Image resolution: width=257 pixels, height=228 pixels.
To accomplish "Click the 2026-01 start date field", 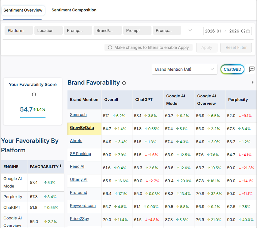I will [x=213, y=31].
